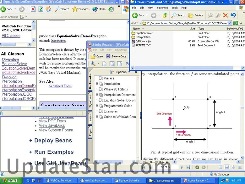The height and width of the screenshot is (184, 245).
Task: Open the All Classes link in top frame
Action: [x=11, y=36]
